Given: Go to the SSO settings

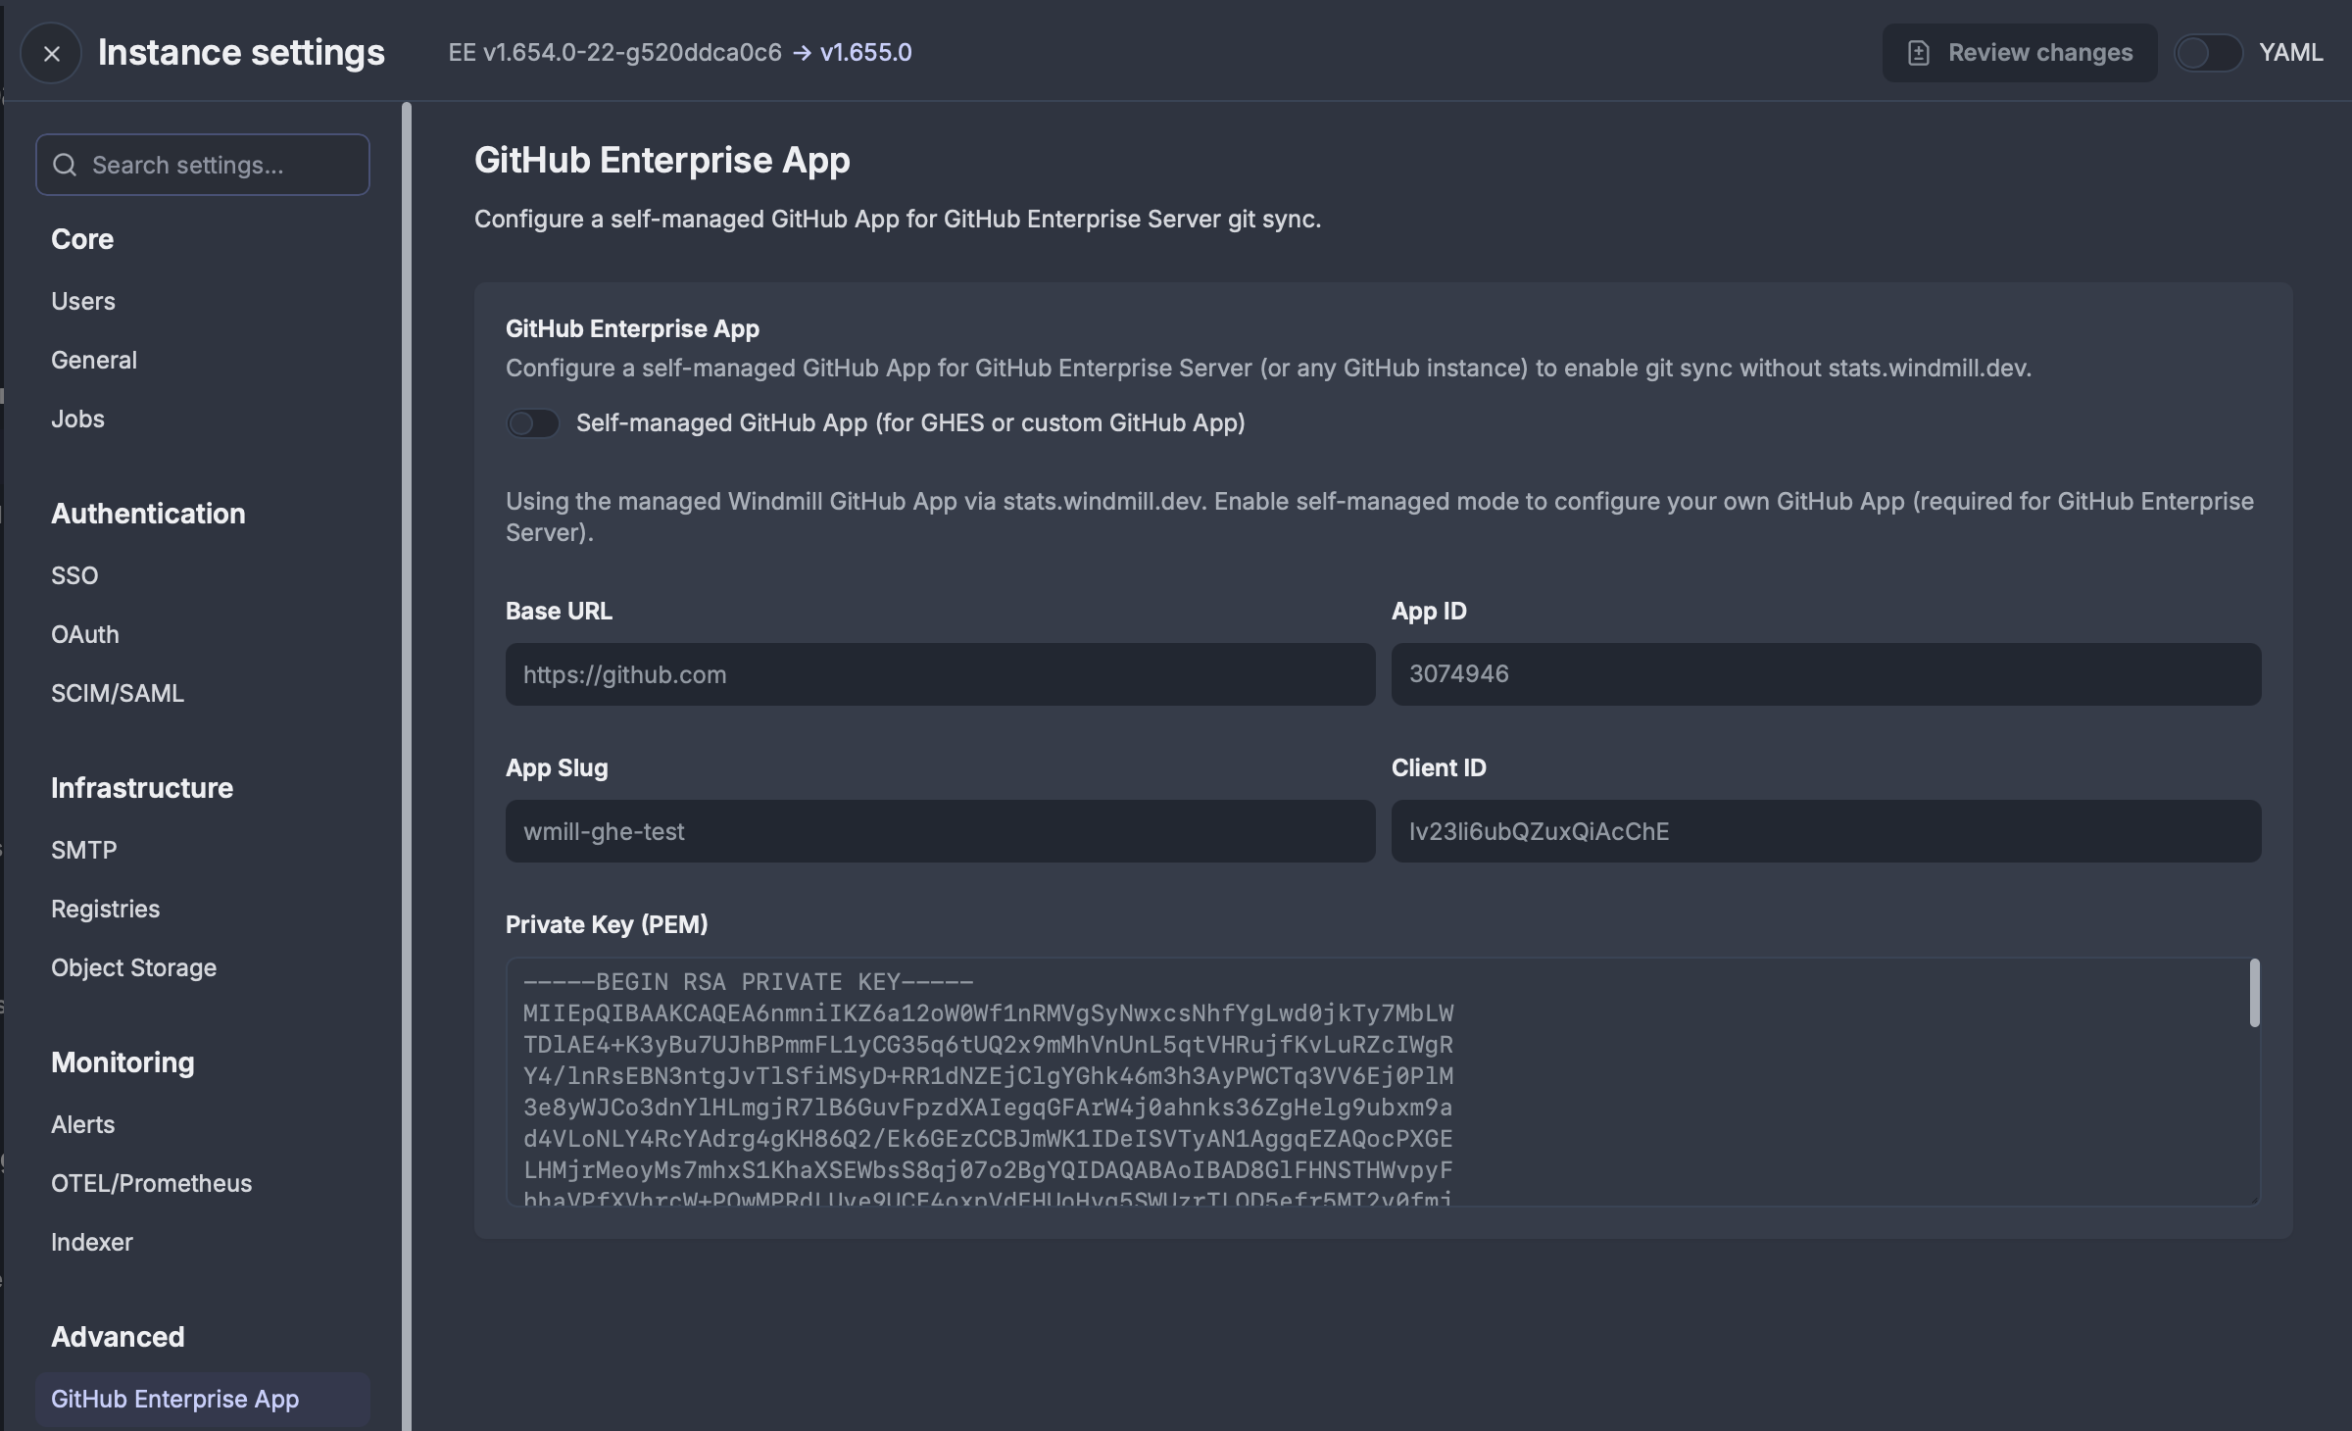Looking at the screenshot, I should 74,575.
